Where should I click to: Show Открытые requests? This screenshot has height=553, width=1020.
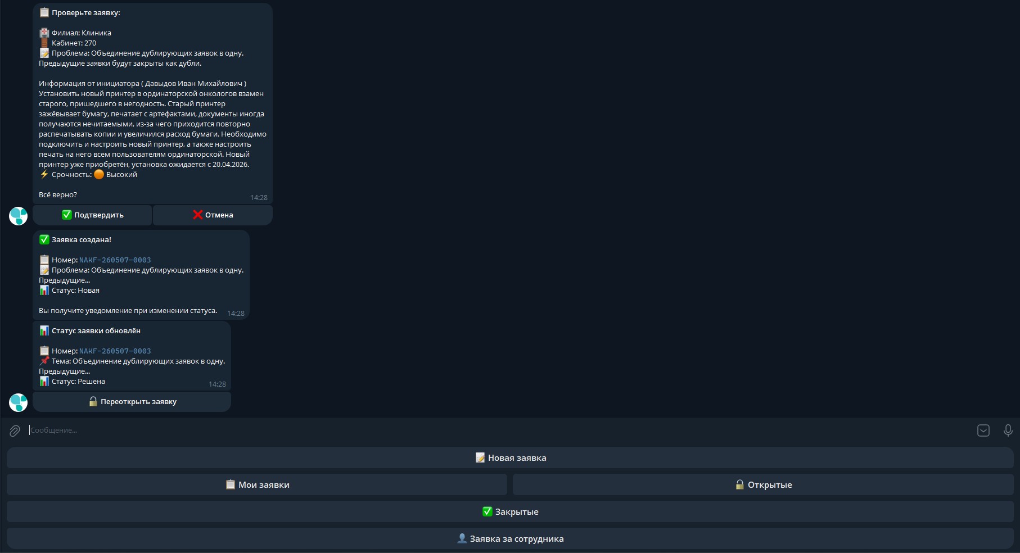[x=763, y=485]
